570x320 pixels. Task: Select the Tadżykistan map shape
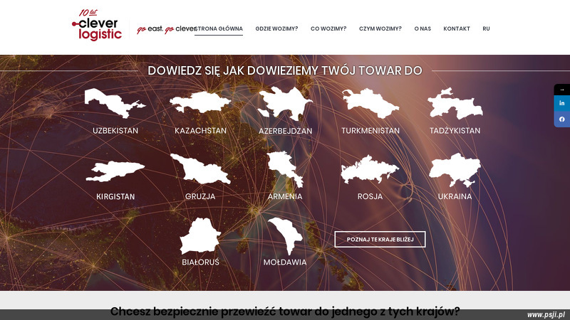tap(455, 103)
